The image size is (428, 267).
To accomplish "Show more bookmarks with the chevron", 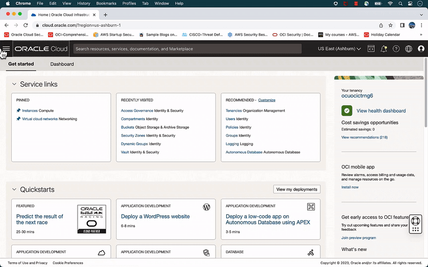I will click(421, 35).
